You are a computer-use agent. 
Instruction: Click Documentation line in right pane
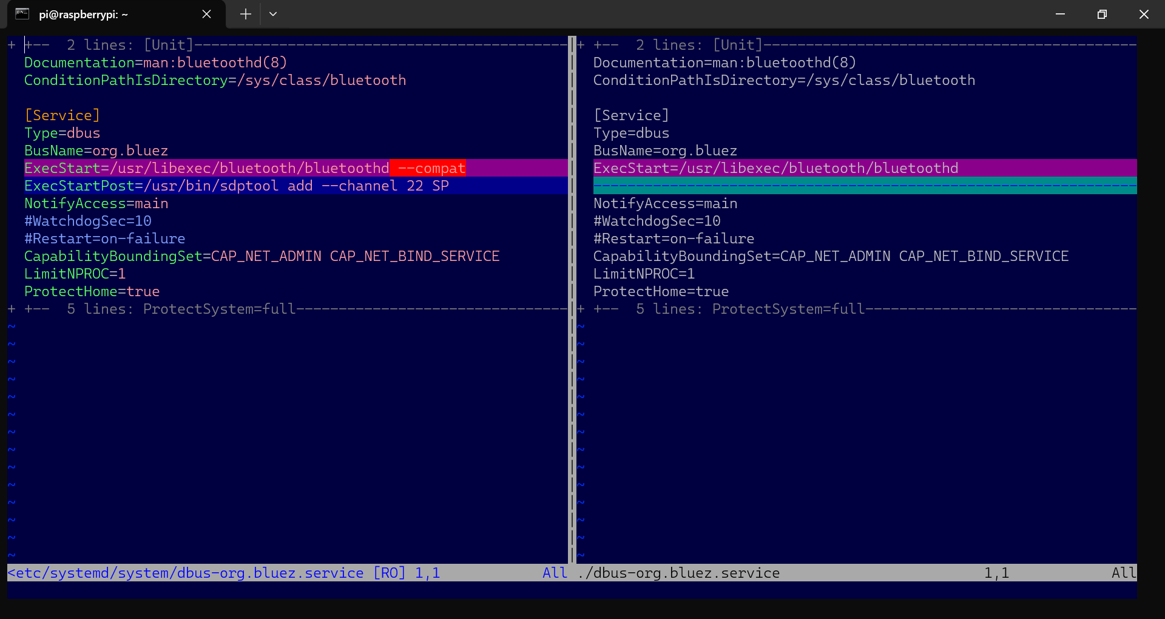[x=724, y=63]
